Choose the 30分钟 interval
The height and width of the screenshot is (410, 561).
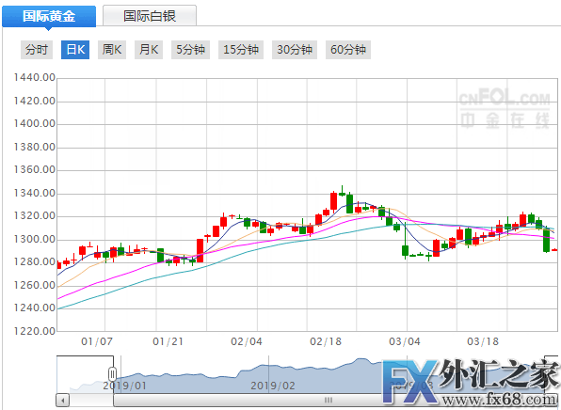pos(295,50)
